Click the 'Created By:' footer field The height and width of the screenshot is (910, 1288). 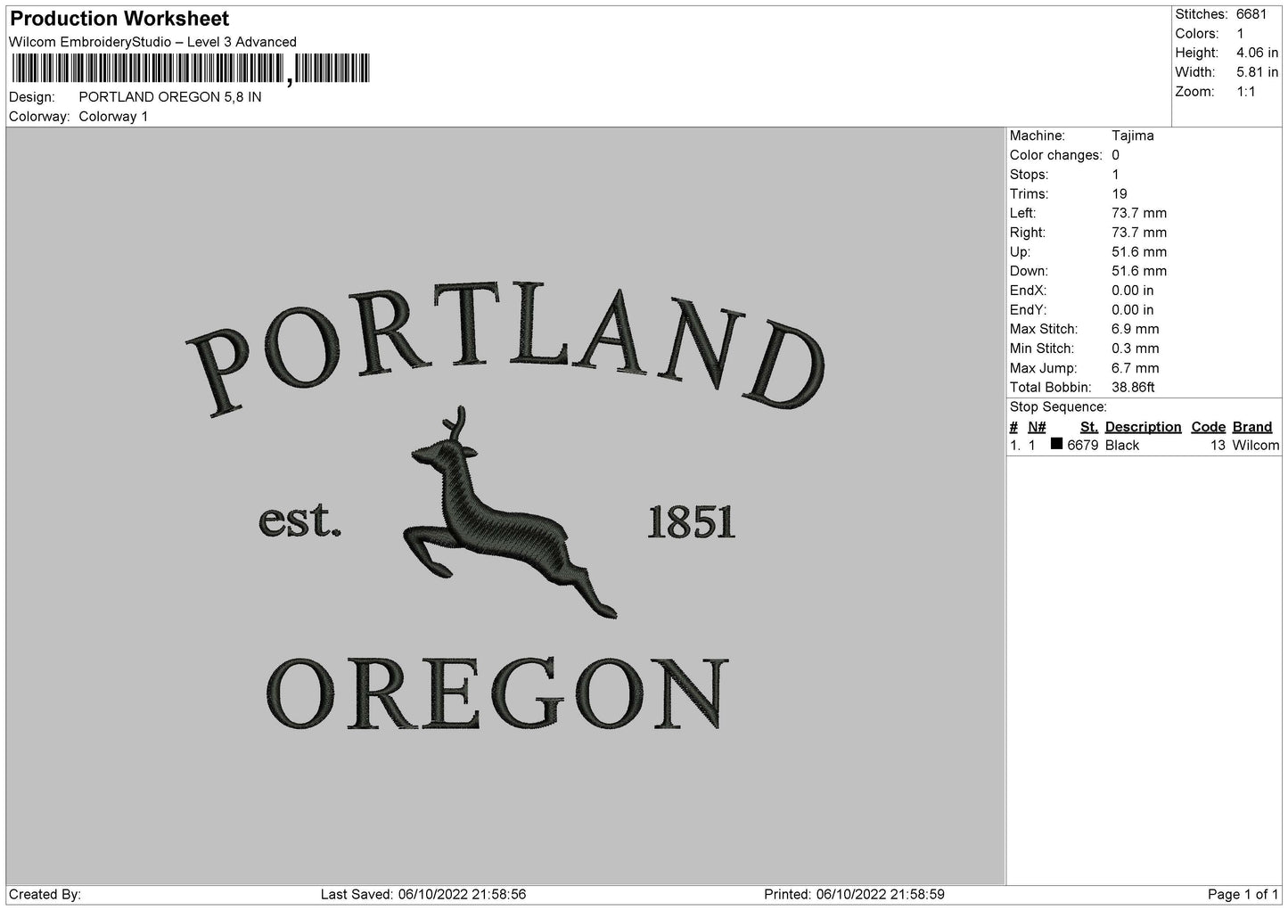coord(45,894)
